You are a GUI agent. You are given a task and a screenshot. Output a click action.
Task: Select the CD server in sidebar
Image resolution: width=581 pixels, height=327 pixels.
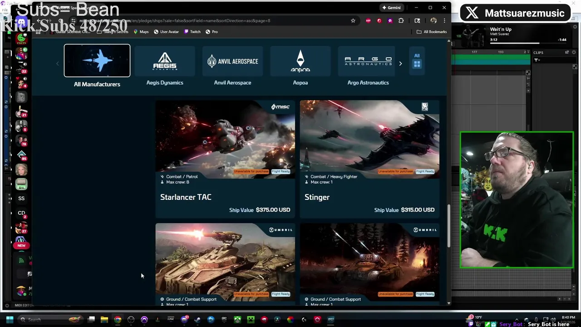tap(21, 213)
